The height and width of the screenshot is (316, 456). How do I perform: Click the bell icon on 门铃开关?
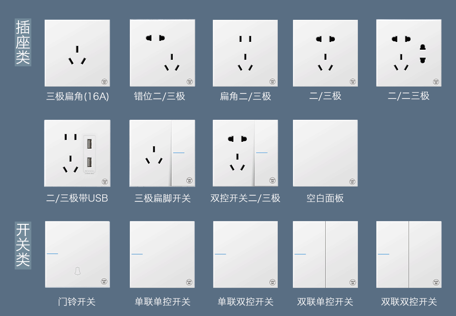[77, 271]
